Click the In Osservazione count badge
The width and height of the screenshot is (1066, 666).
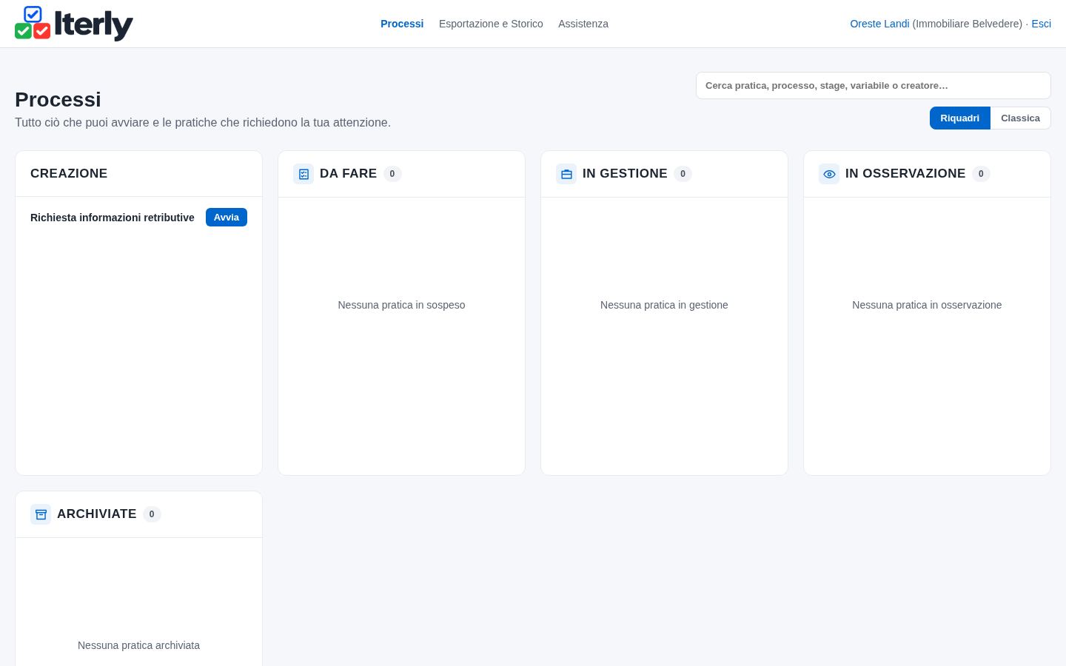pos(981,174)
